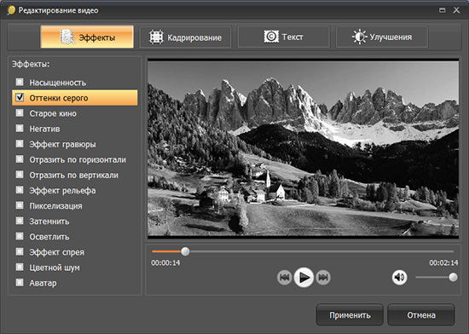The height and width of the screenshot is (334, 469).
Task: Click the copyright stamp icon on Текст tab
Action: point(271,37)
